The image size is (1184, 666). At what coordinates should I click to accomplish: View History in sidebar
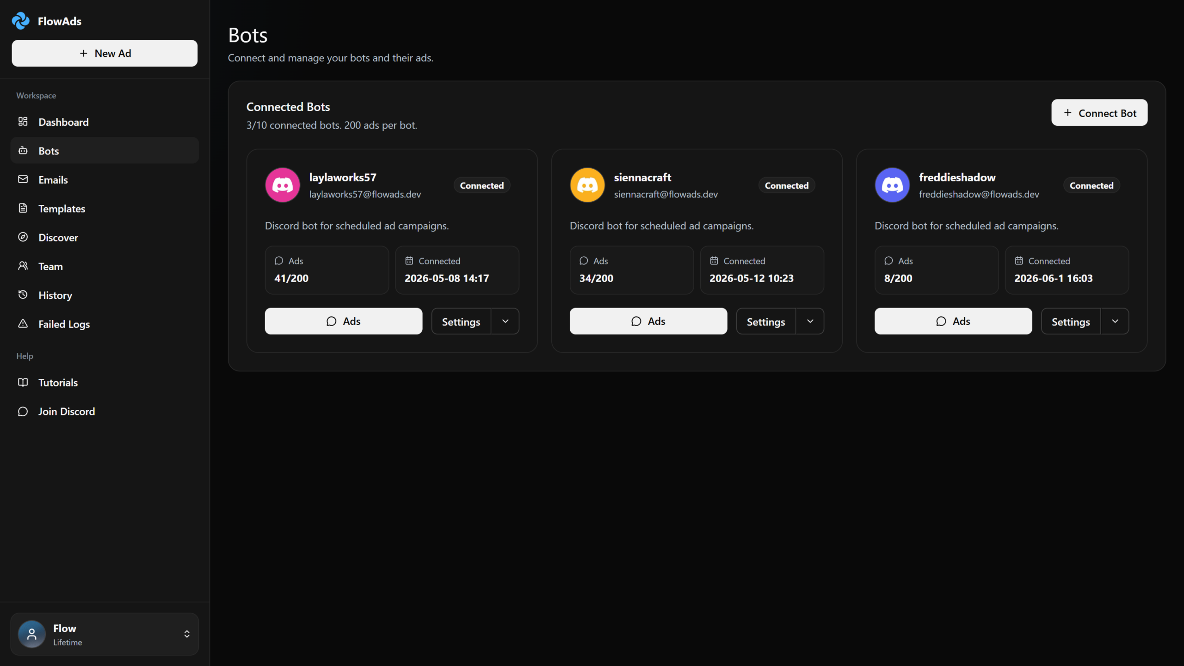pos(105,295)
